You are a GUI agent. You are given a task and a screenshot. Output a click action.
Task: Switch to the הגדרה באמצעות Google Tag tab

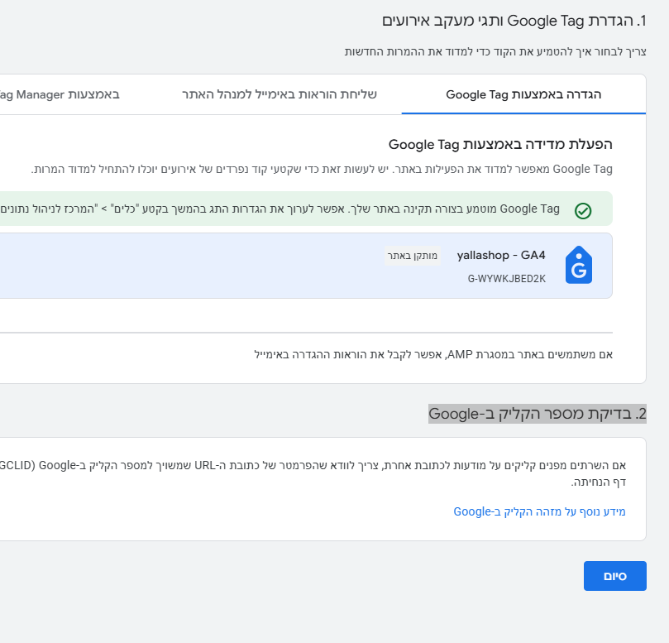[523, 94]
